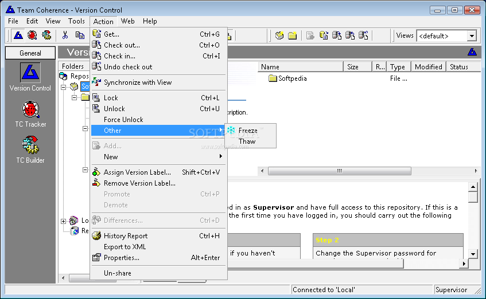Select Freeze in the Other submenu

coord(250,131)
